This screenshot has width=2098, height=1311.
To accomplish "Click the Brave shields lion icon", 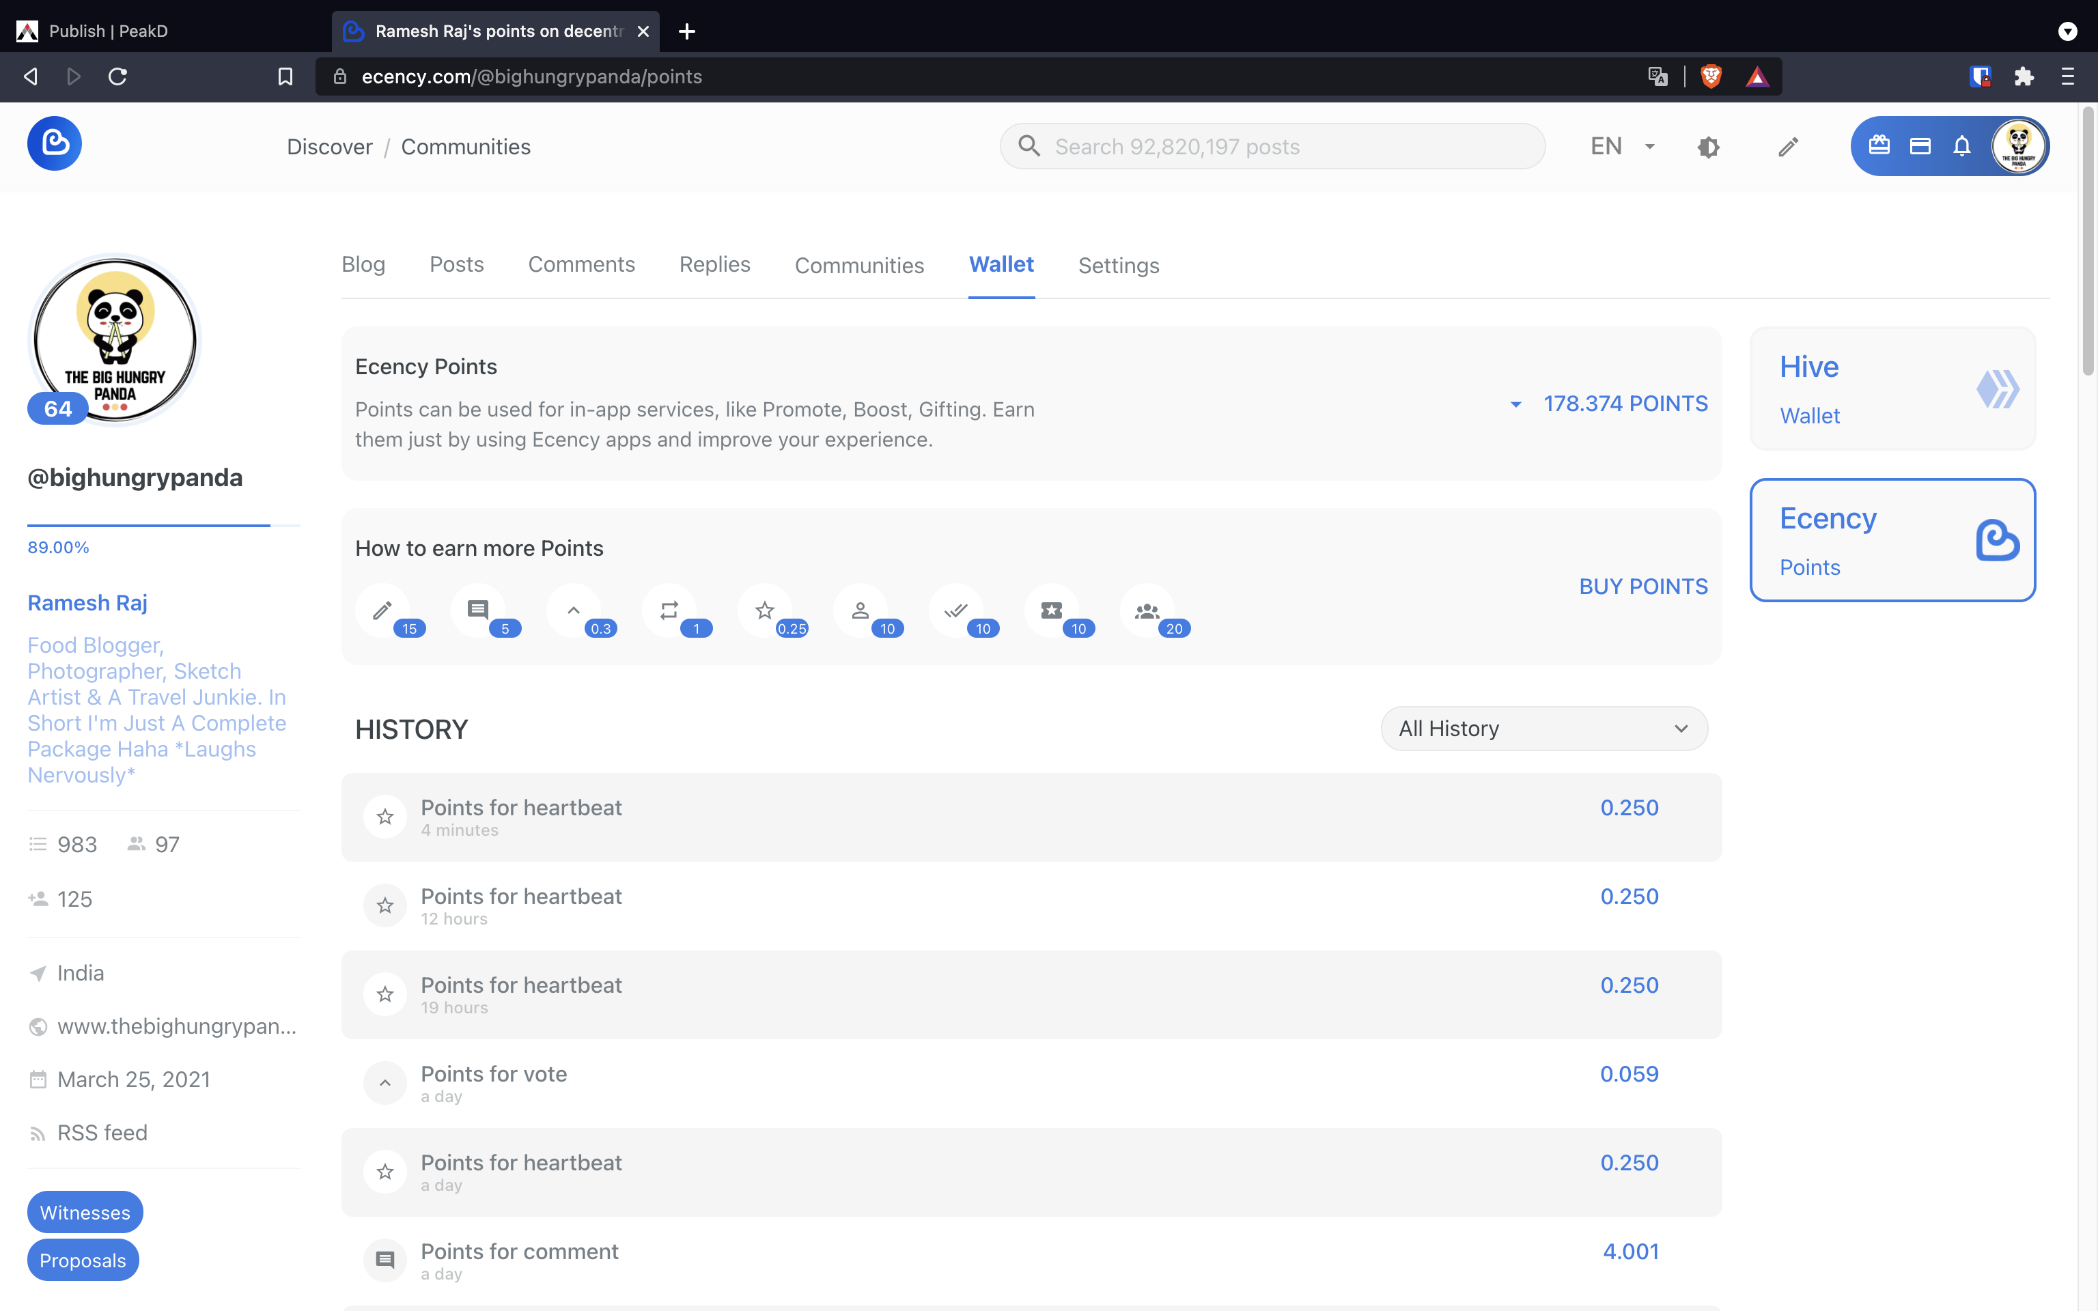I will click(x=1711, y=76).
